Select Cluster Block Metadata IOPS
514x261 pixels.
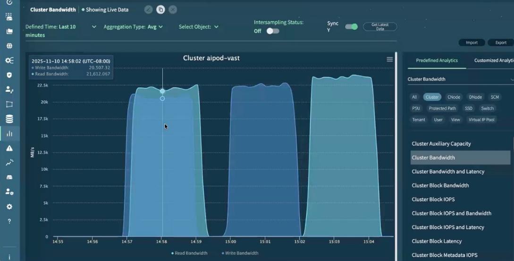[460, 255]
